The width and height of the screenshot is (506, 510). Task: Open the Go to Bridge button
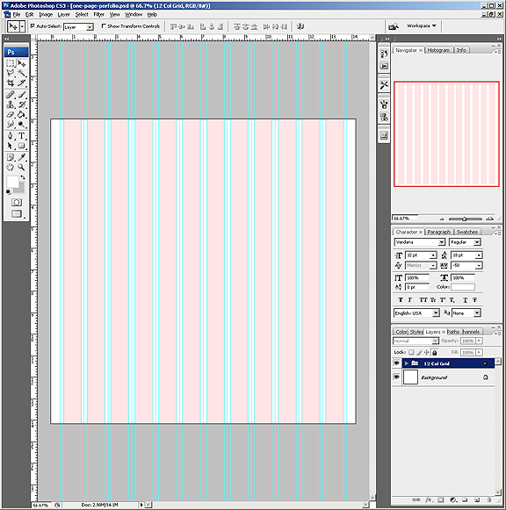394,26
